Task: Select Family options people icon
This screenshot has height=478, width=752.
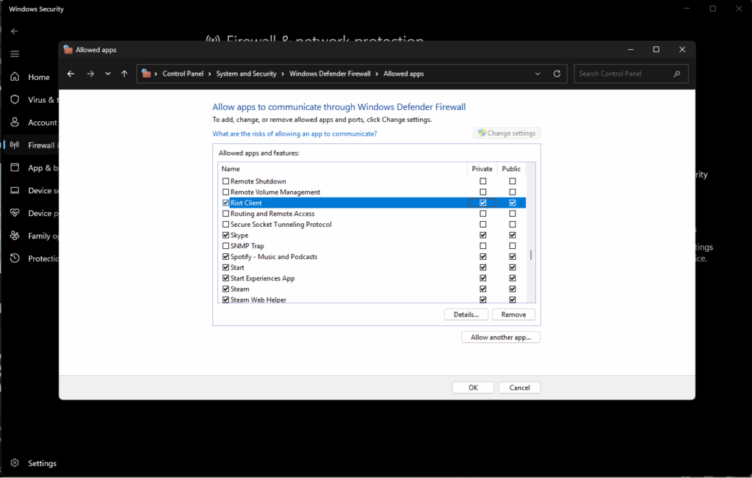Action: (x=15, y=236)
